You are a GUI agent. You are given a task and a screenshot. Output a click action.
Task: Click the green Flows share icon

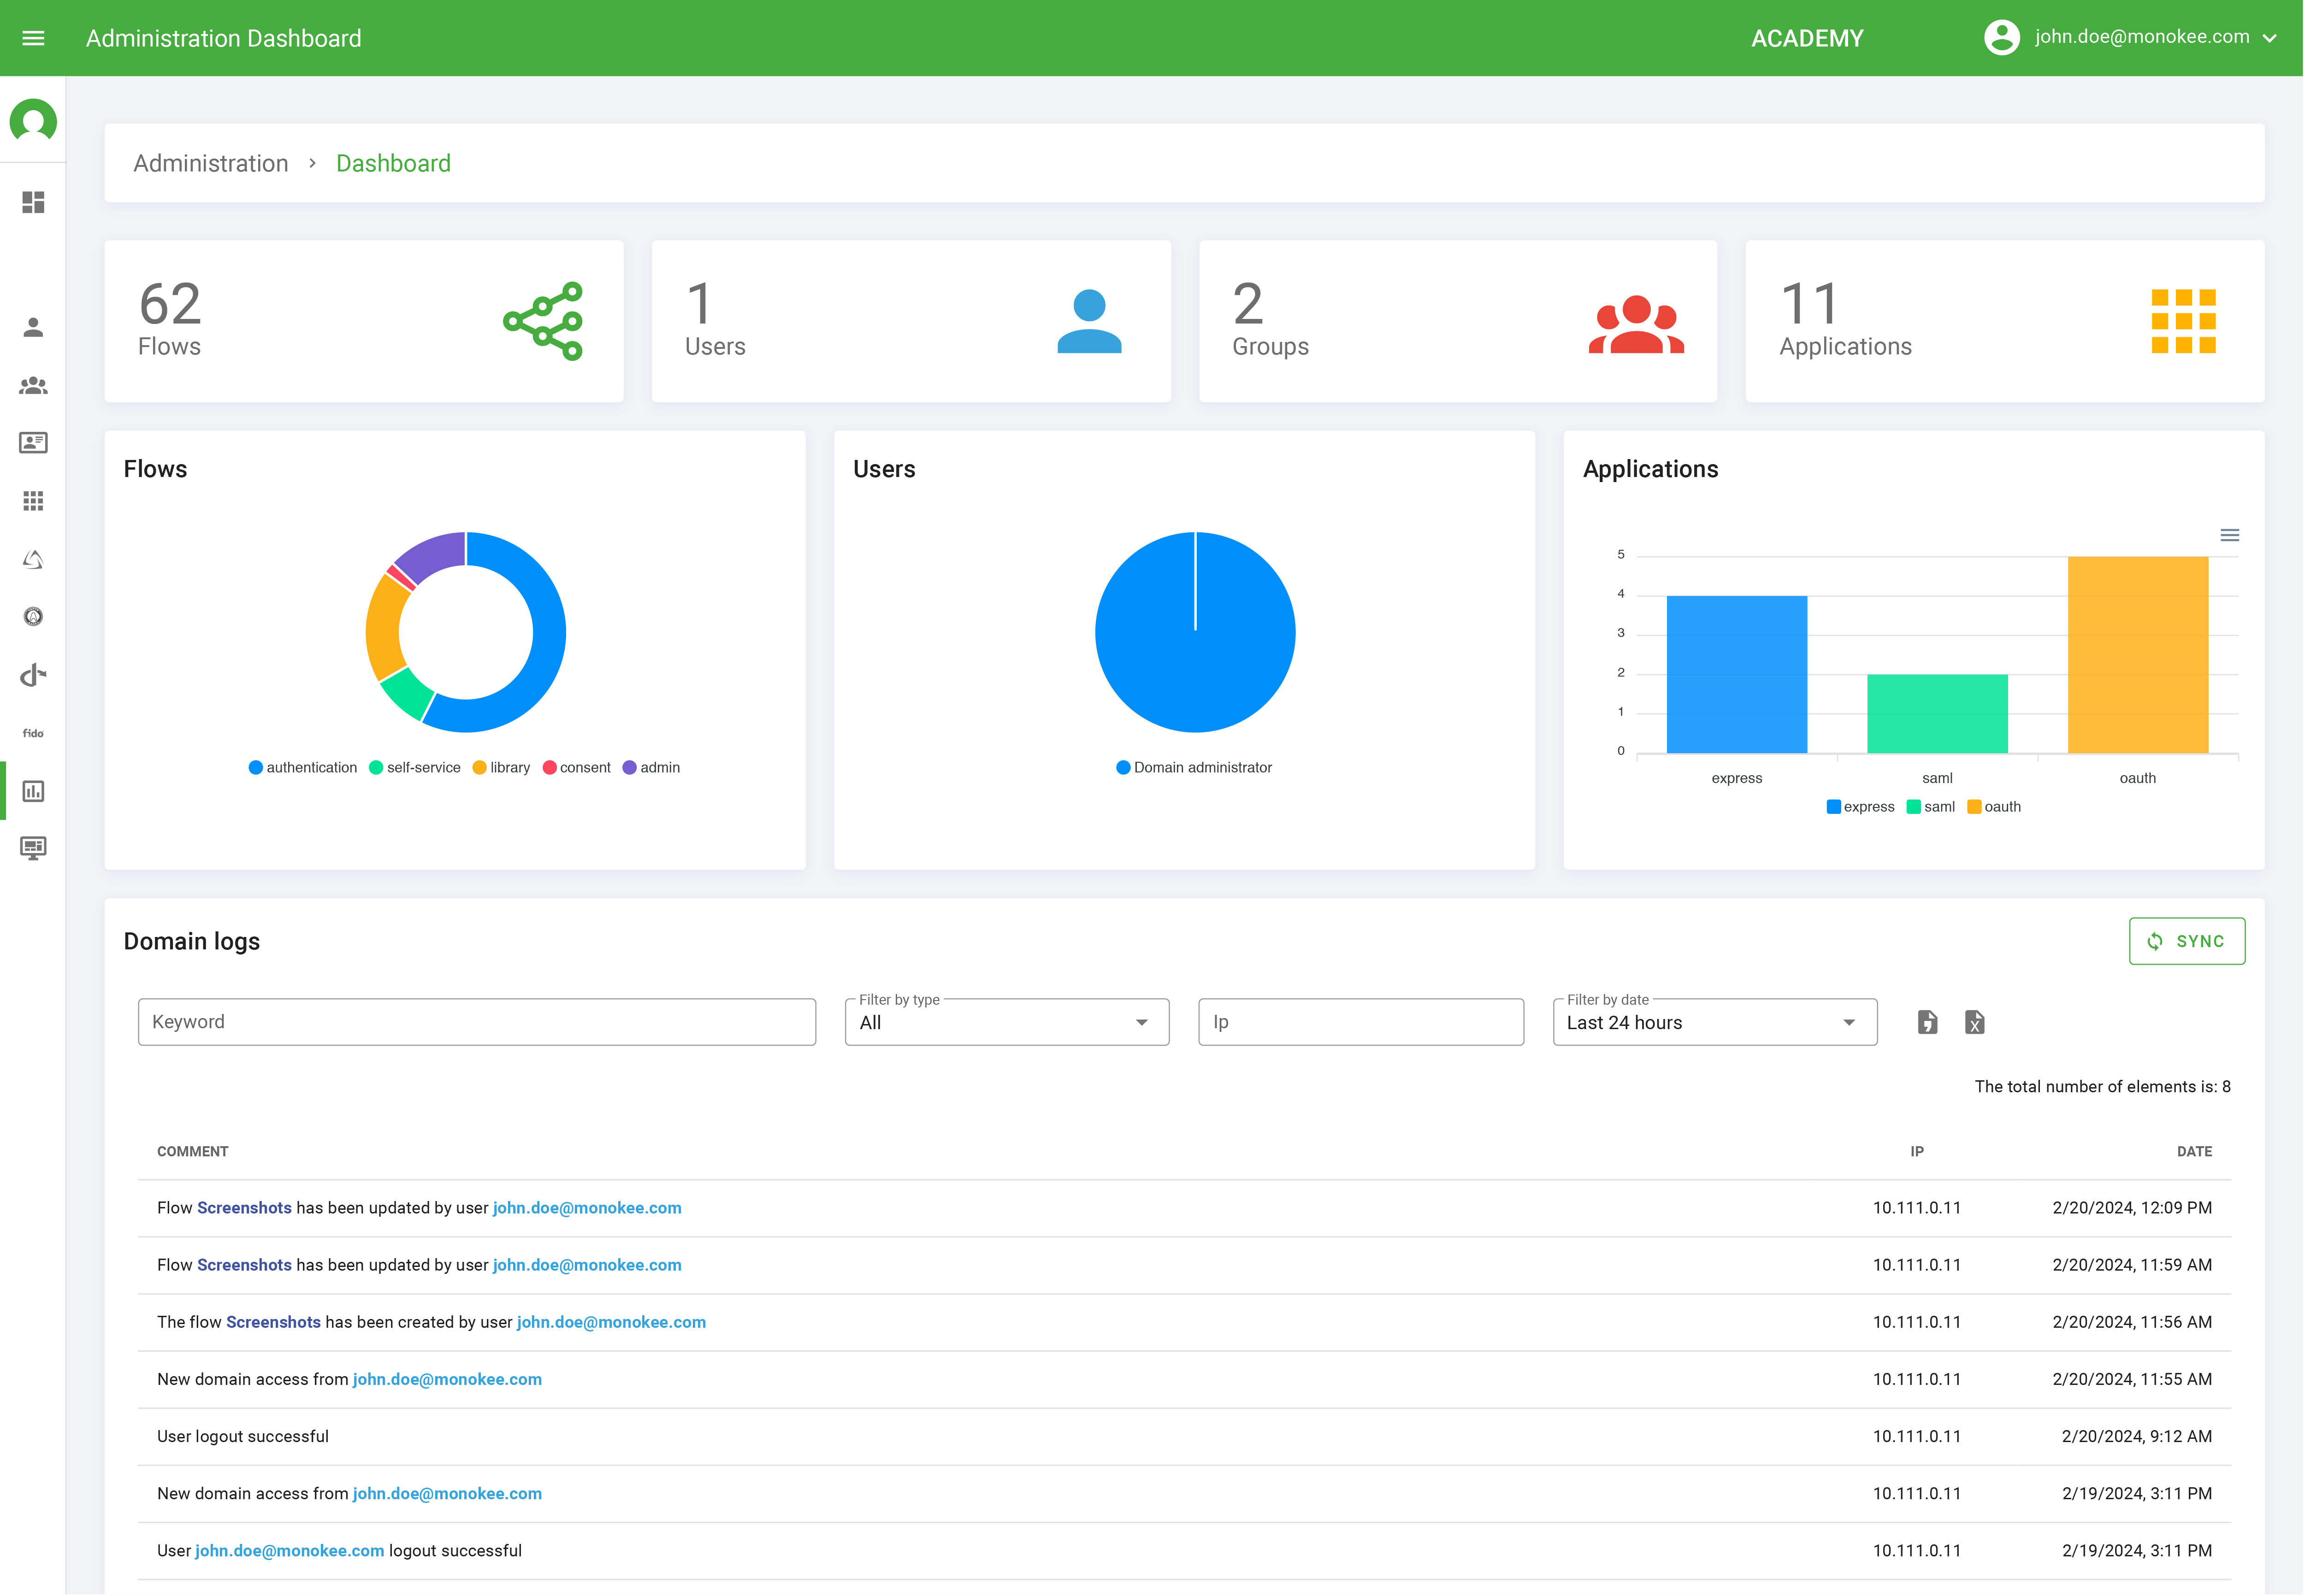click(x=544, y=321)
